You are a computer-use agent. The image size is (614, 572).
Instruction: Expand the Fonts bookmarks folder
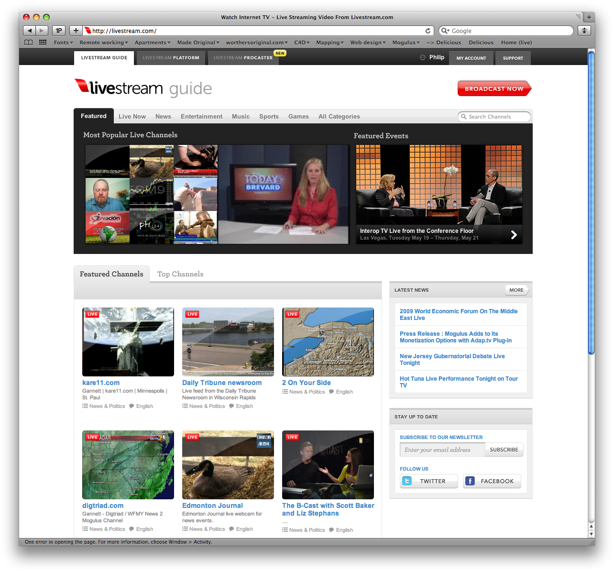(63, 43)
